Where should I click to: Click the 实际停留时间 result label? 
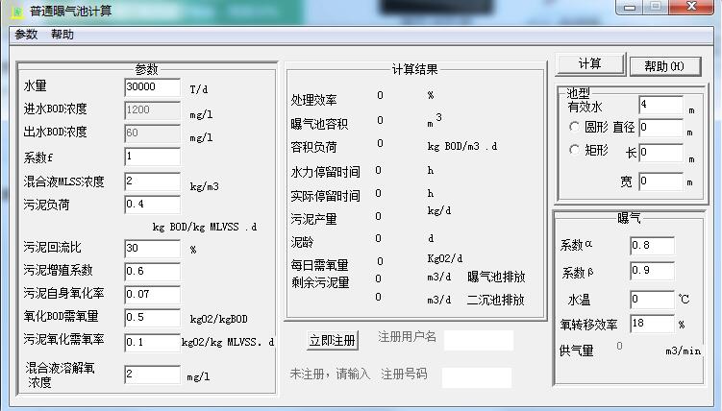click(325, 196)
